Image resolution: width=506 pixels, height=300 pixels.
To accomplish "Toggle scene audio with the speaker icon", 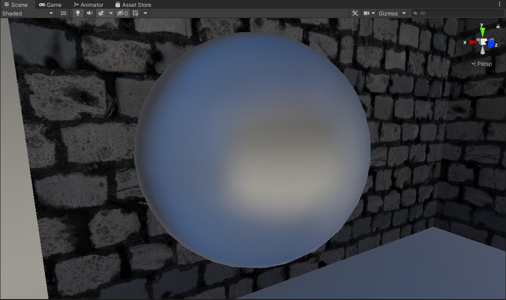I will (x=90, y=13).
